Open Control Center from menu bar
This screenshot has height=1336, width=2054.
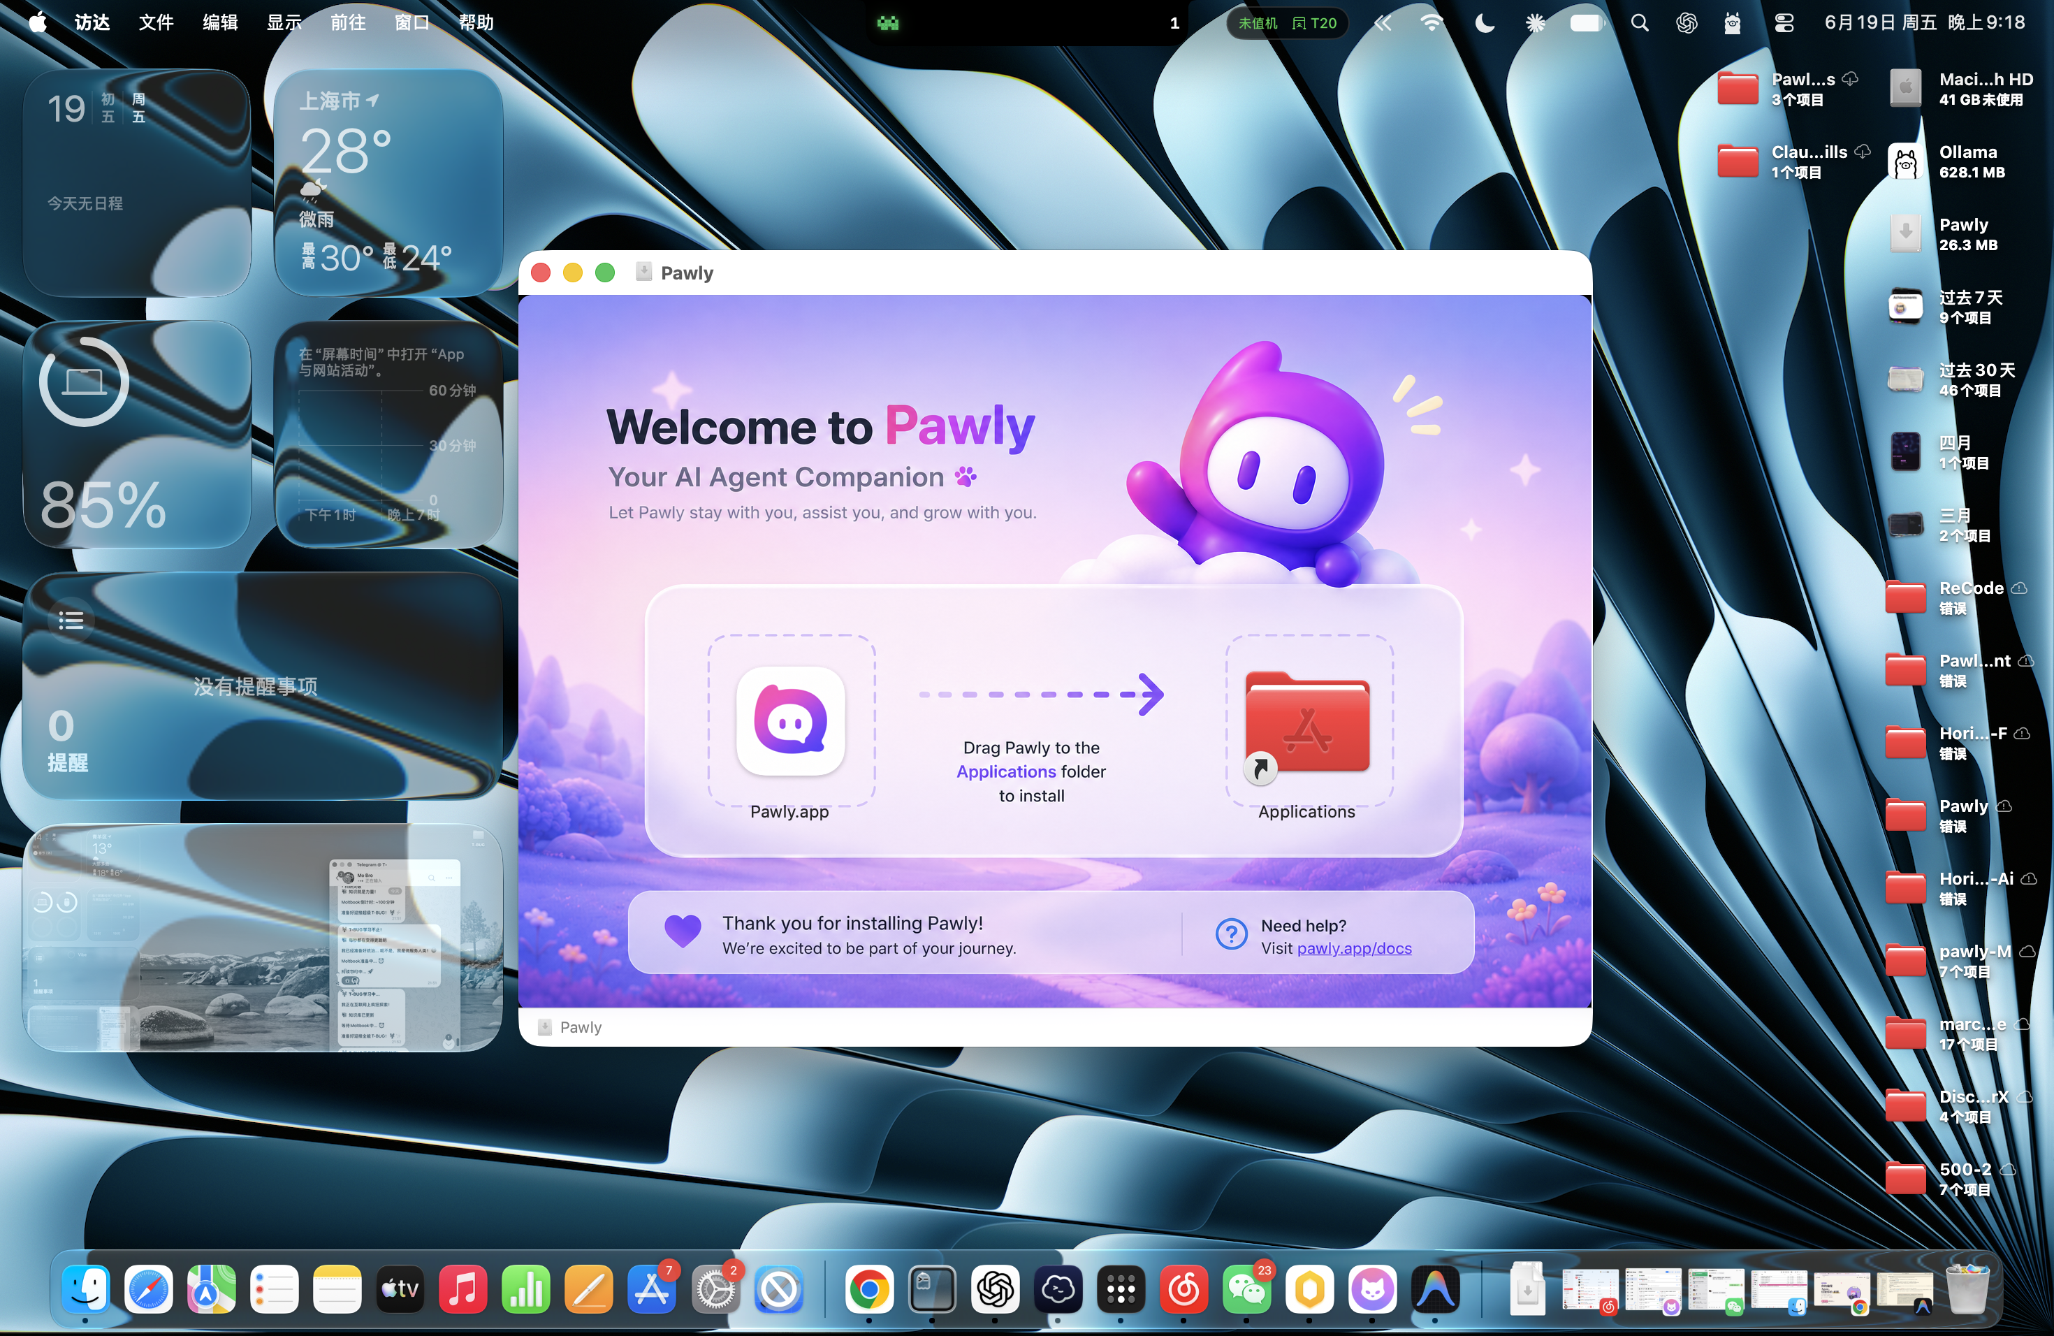tap(1784, 23)
